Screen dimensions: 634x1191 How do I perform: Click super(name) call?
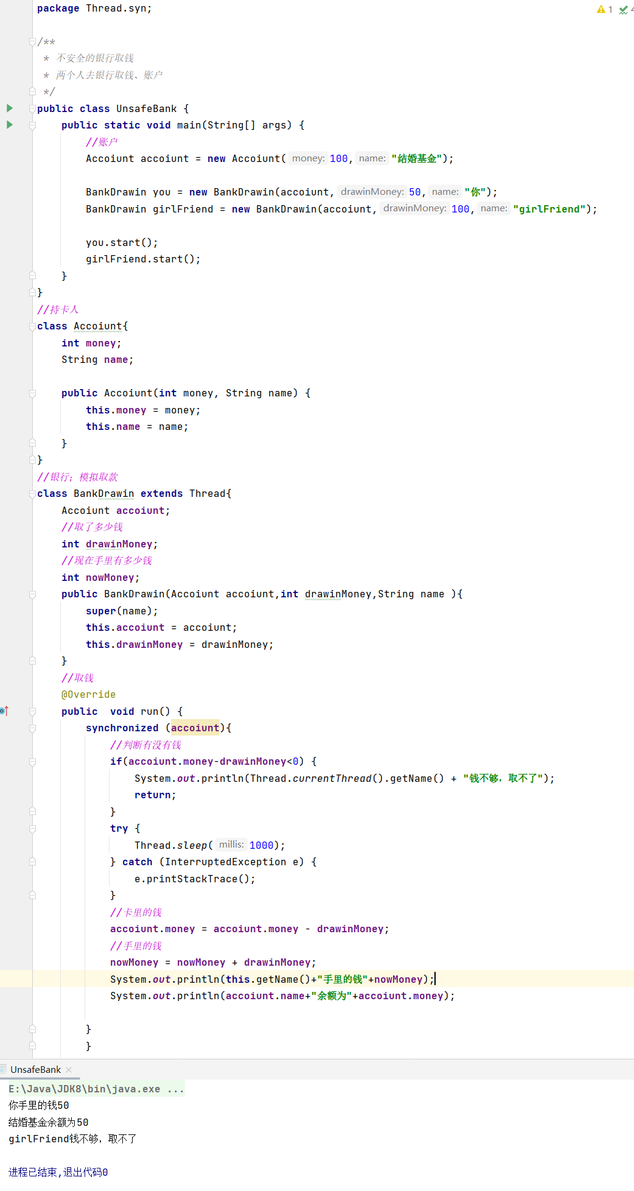tap(122, 611)
